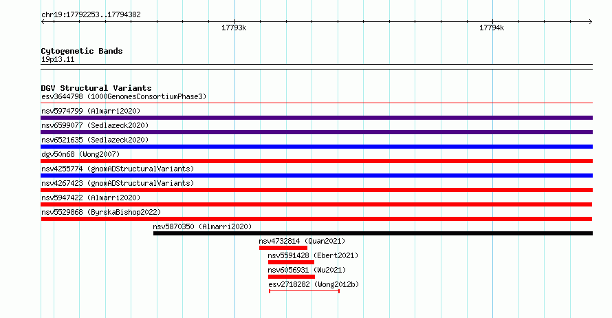The width and height of the screenshot is (612, 318).
Task: Open nsv5529868 (ByrskaBishop2022) label
Action: pos(101,212)
